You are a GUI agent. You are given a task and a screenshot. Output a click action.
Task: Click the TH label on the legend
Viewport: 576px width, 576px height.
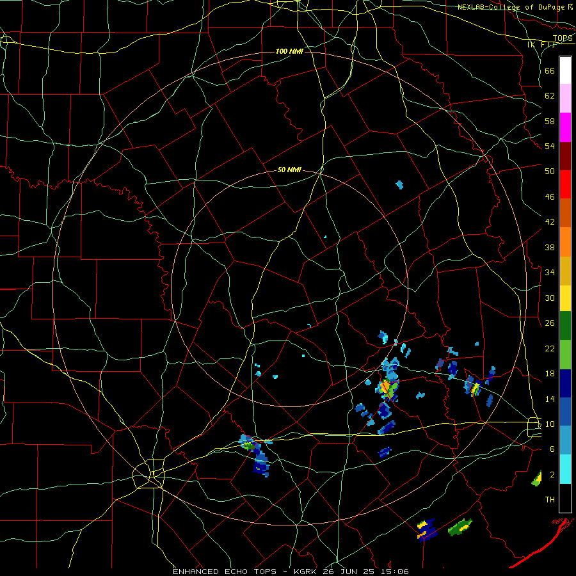click(x=550, y=500)
